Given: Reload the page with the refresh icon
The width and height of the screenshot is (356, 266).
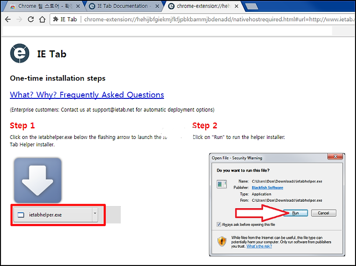Looking at the screenshot, I should pyautogui.click(x=31, y=19).
